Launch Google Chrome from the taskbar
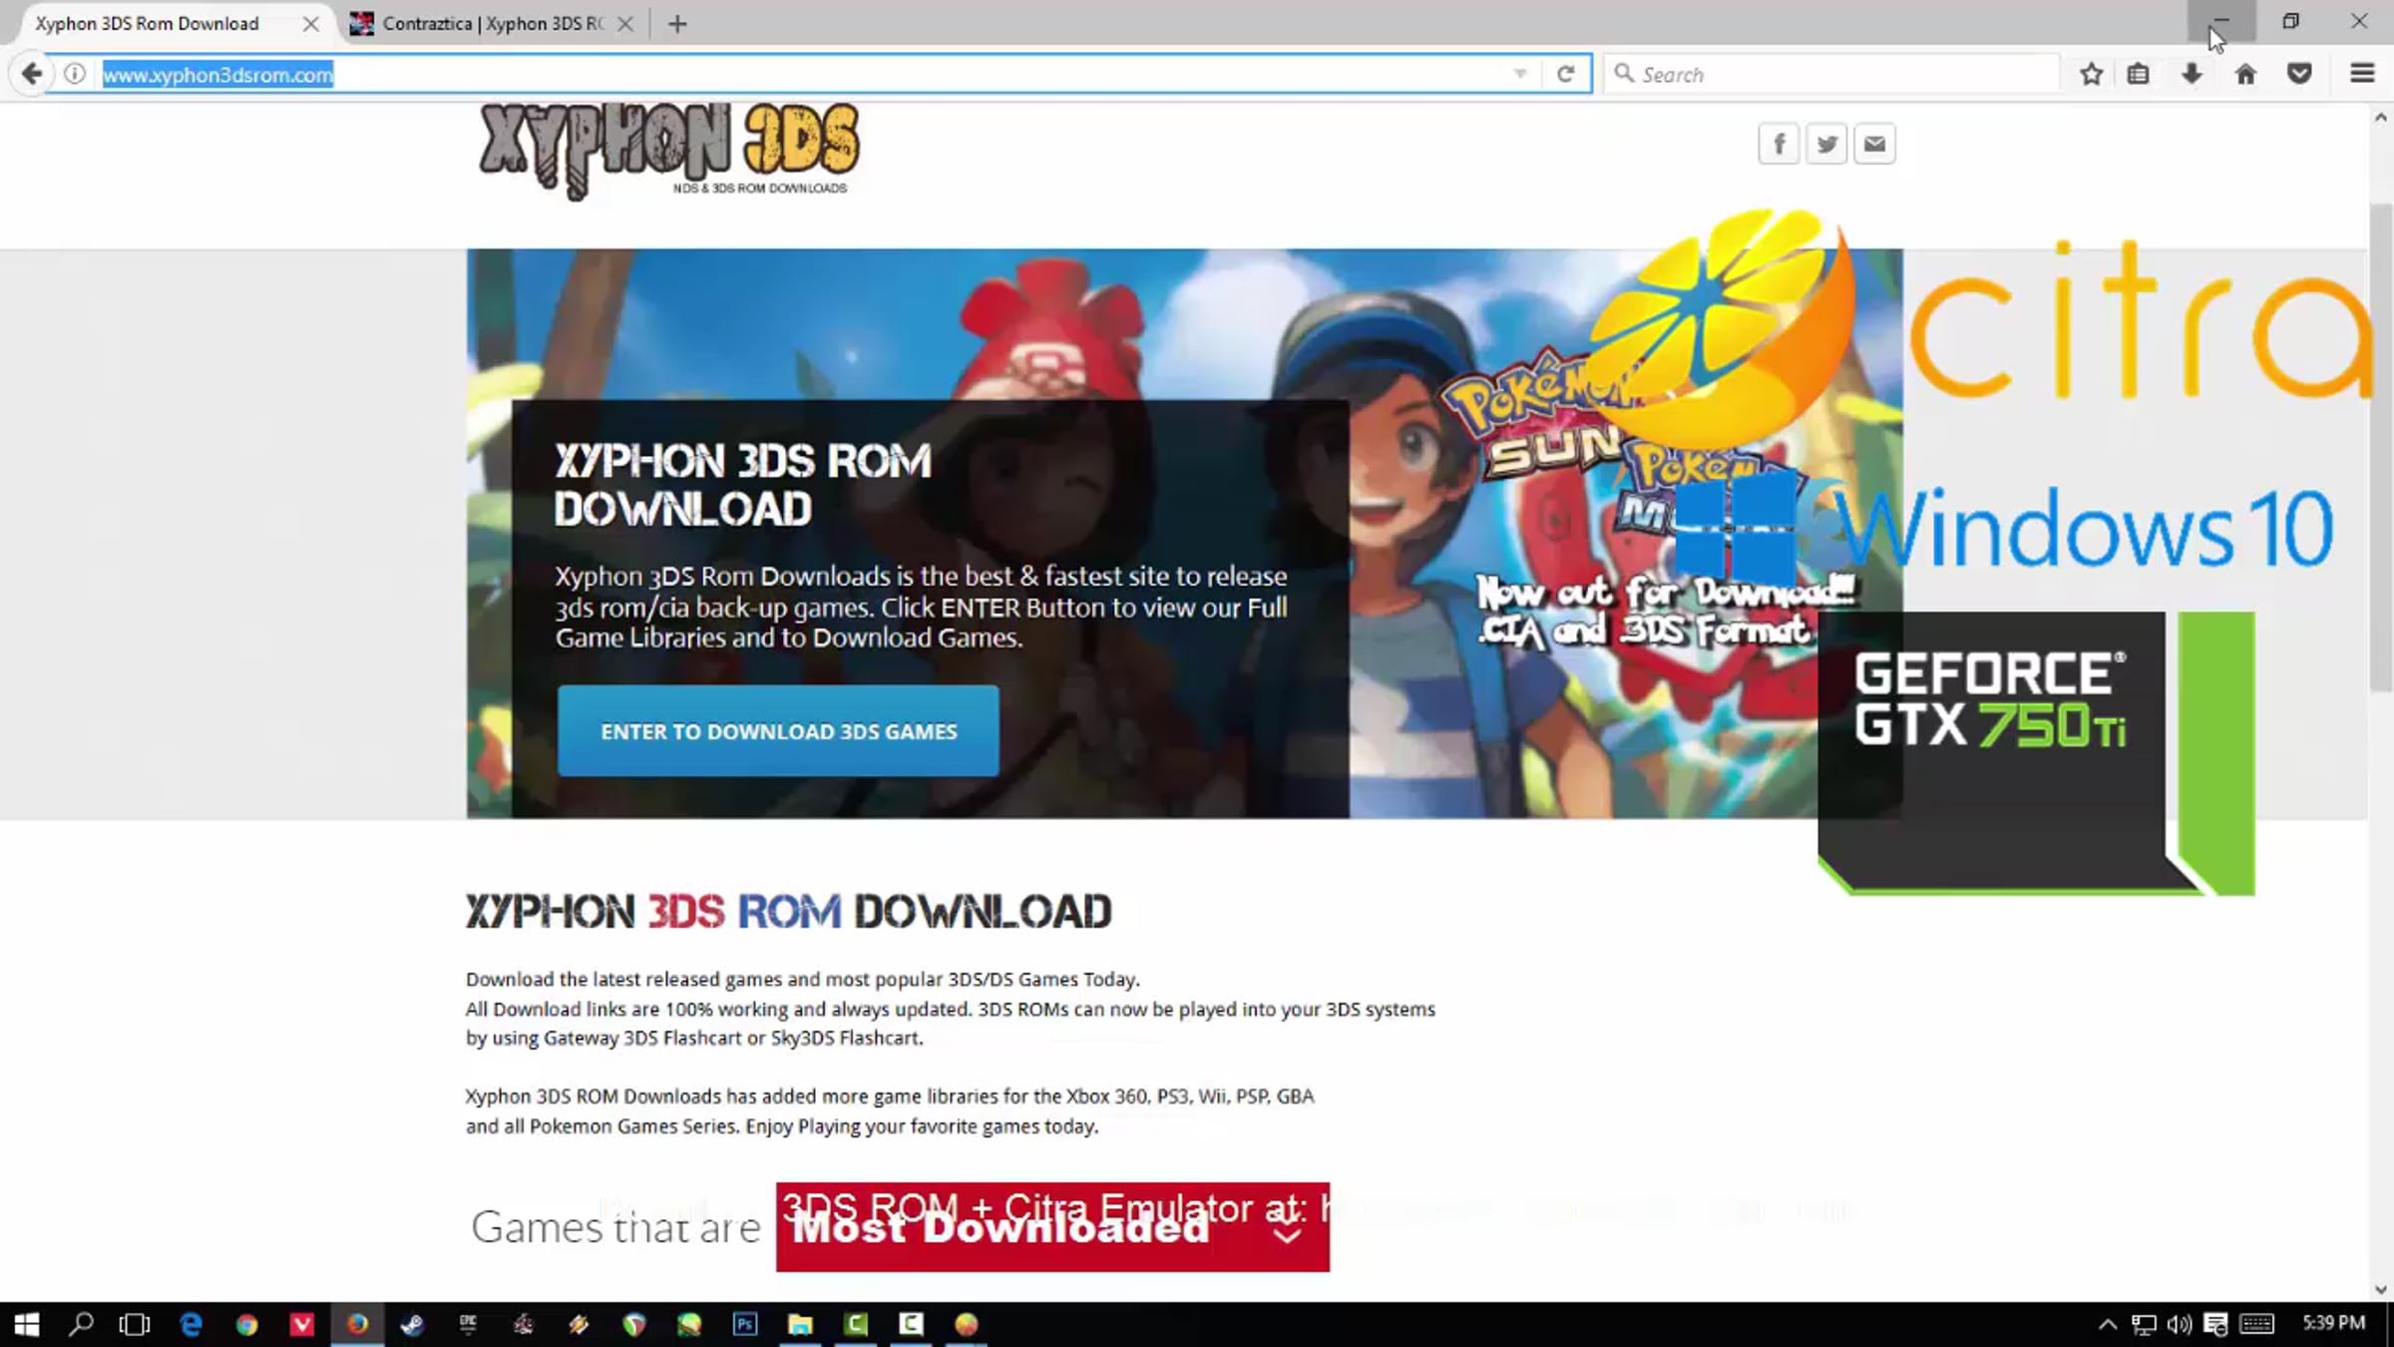This screenshot has width=2394, height=1347. 246,1324
